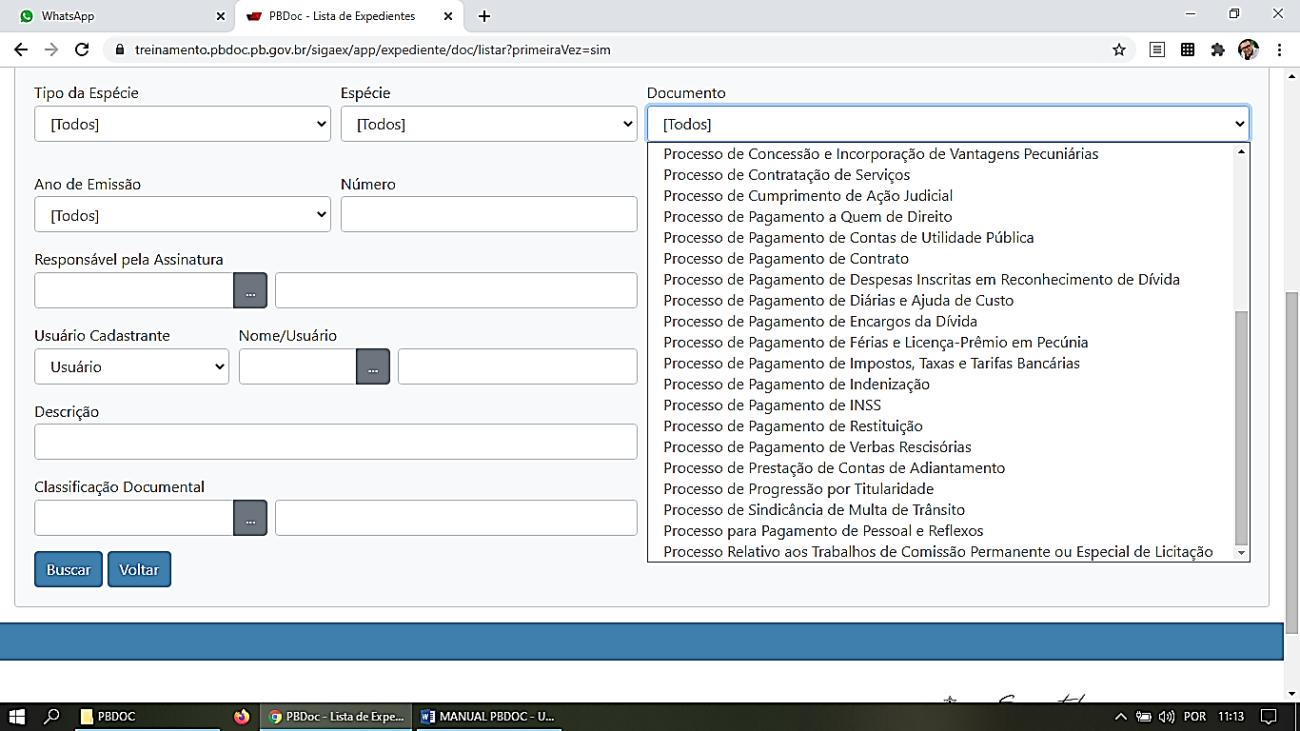
Task: Click the Nome/Usuário search ellipsis button
Action: 373,366
